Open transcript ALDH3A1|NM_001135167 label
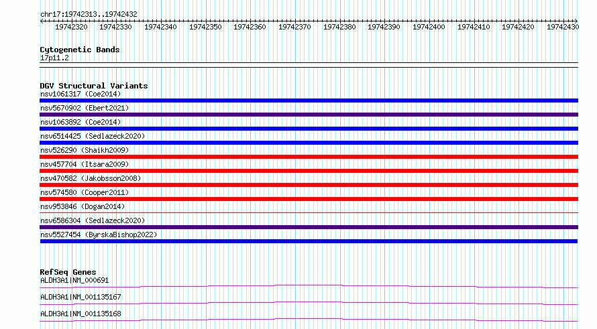597x329 pixels. click(80, 297)
